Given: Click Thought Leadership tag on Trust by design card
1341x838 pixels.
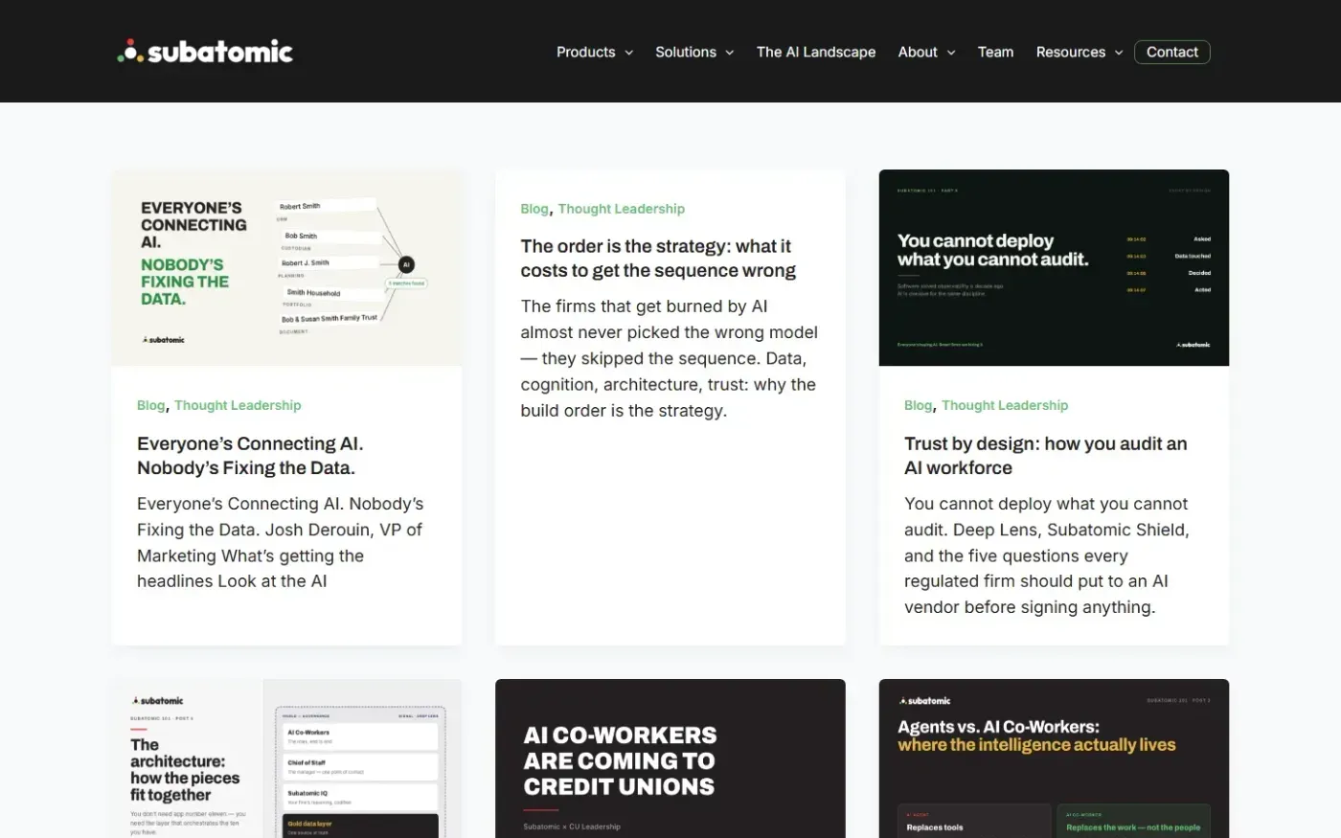Looking at the screenshot, I should (1005, 405).
